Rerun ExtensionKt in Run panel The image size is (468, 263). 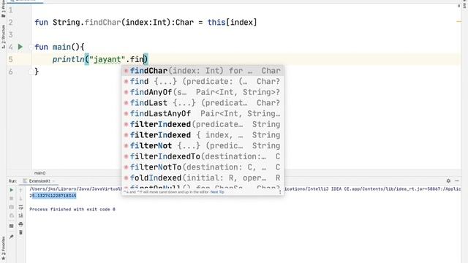pos(12,190)
